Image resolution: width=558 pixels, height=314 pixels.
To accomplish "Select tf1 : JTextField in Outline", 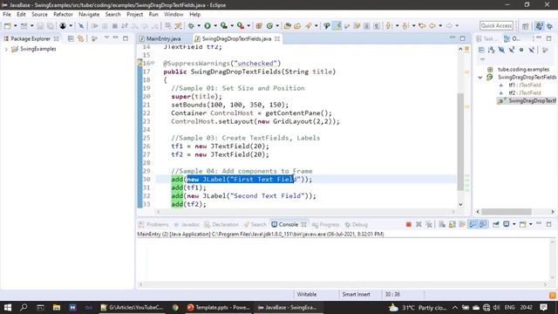I will (525, 85).
